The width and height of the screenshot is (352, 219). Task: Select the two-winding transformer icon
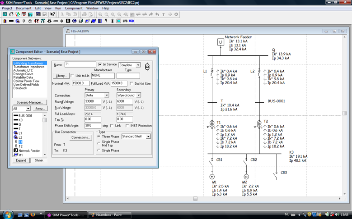[24, 21]
